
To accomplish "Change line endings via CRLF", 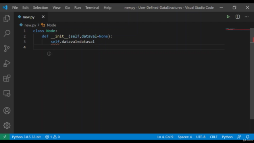I will click(214, 137).
